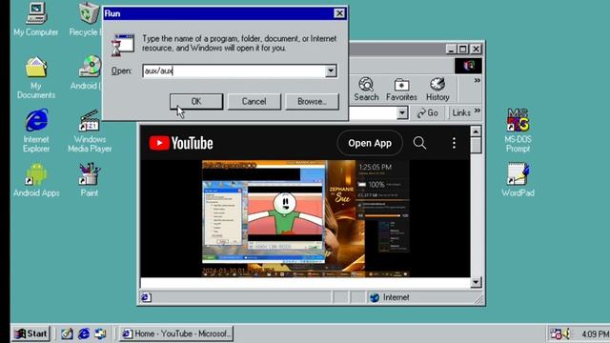Click the Search toolbar button in browser
The image size is (610, 343).
pos(366,90)
